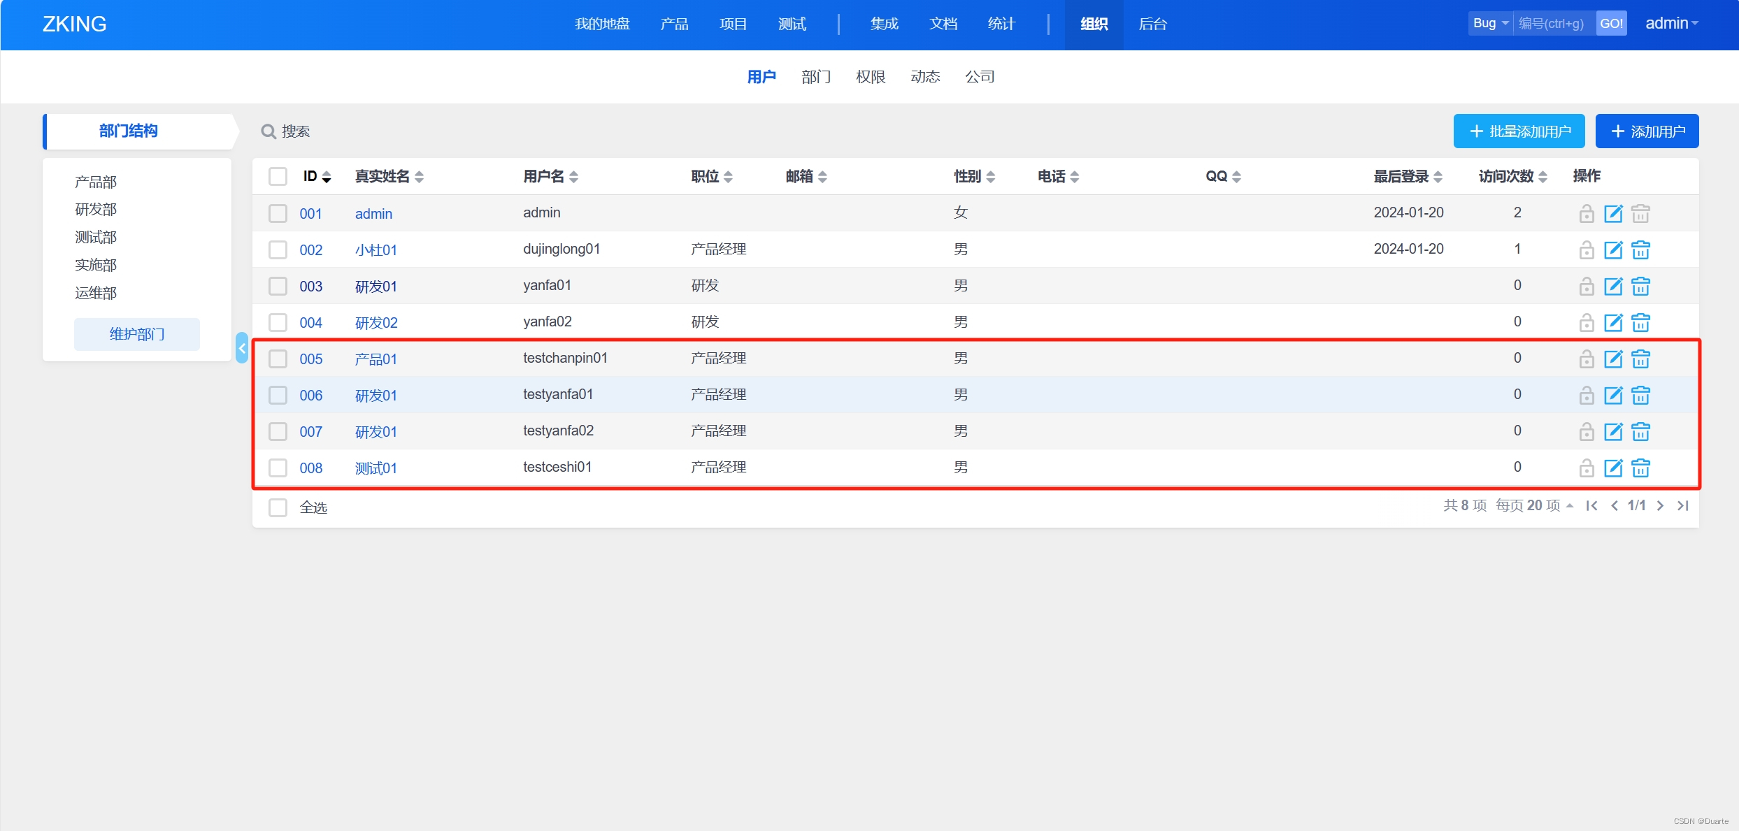Toggle the 全选 select-all checkbox
Screen dimensions: 1739x831
[x=278, y=507]
